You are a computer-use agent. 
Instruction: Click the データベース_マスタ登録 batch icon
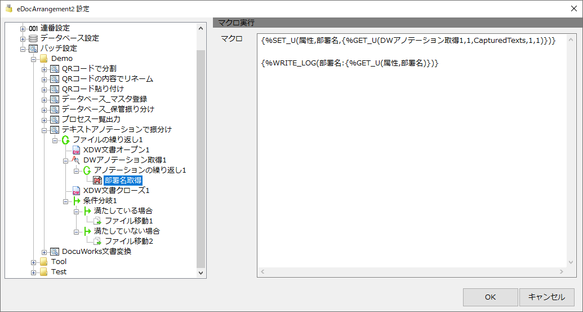coord(55,99)
